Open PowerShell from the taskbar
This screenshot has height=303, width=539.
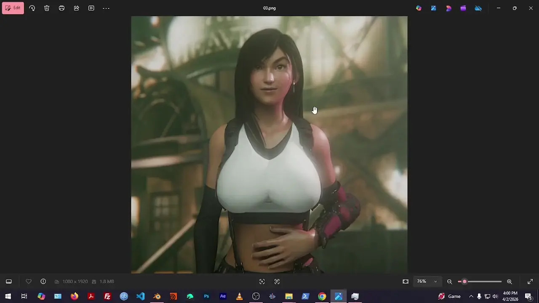click(x=305, y=296)
